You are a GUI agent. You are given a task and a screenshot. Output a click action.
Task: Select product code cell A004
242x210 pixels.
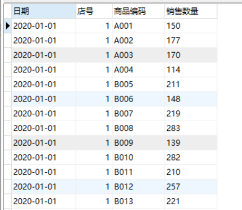pyautogui.click(x=139, y=70)
